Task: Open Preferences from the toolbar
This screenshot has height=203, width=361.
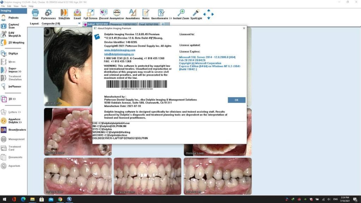Action: (48, 14)
